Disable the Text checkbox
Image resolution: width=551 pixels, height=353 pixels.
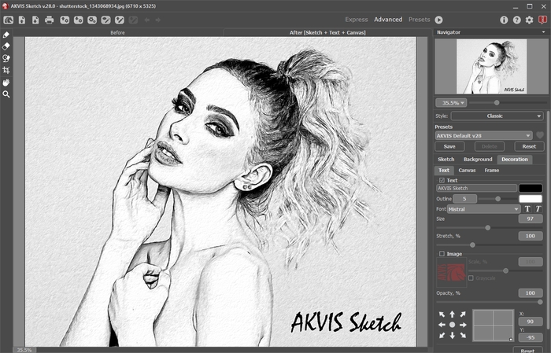pos(442,180)
